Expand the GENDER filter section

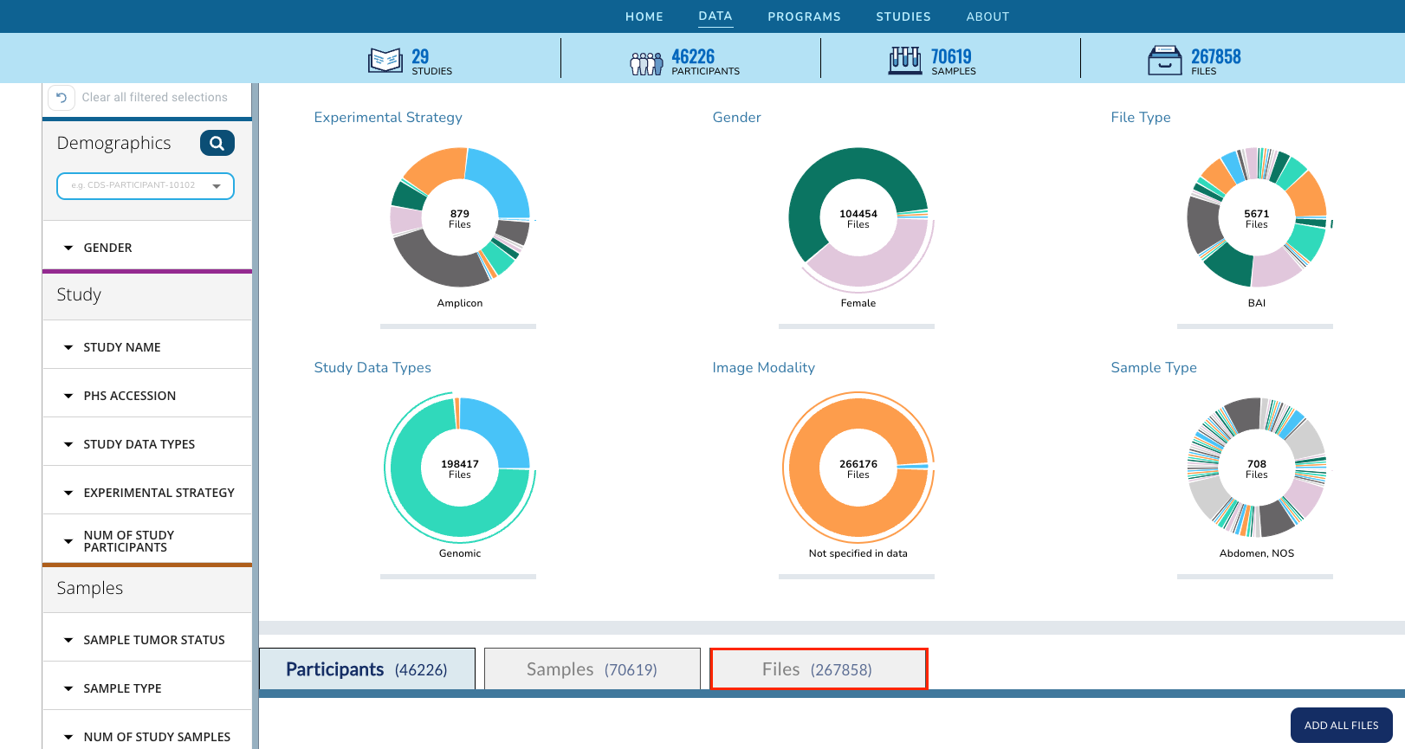[147, 248]
